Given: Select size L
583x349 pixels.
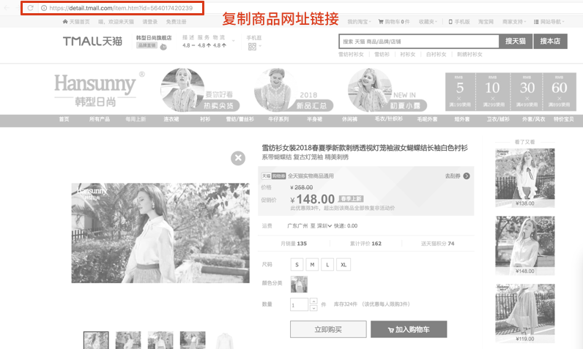Looking at the screenshot, I should pyautogui.click(x=327, y=265).
